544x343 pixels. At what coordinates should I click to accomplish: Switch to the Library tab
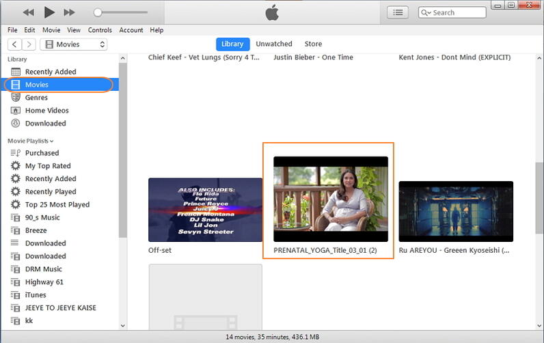tap(232, 44)
